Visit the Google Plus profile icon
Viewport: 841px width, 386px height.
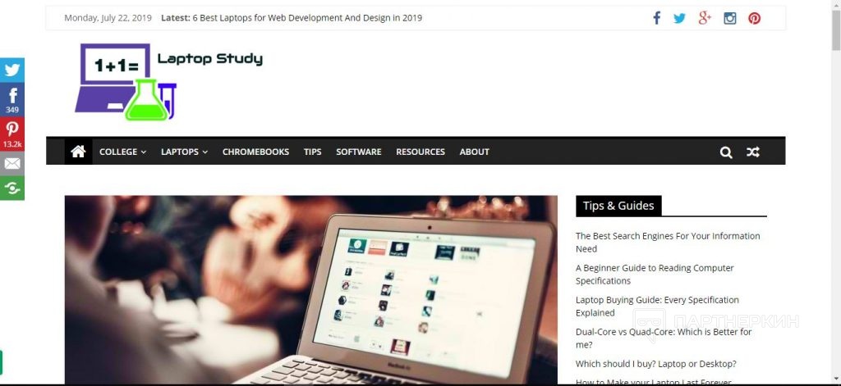(x=705, y=18)
